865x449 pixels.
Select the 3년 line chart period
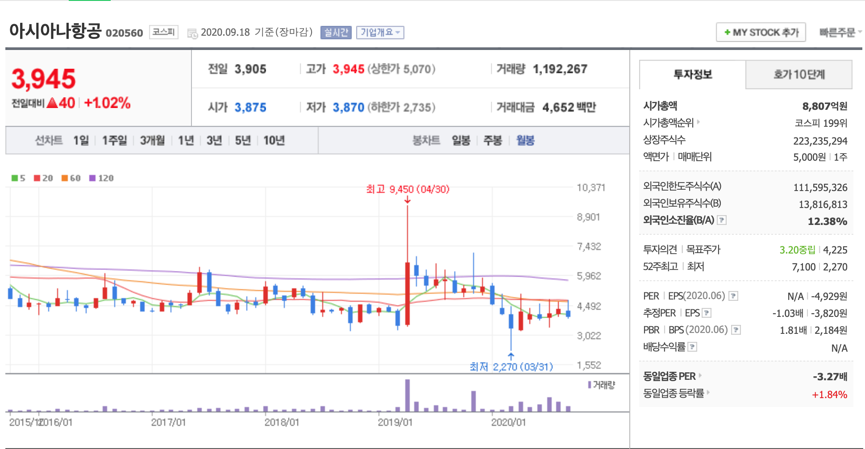tap(214, 141)
